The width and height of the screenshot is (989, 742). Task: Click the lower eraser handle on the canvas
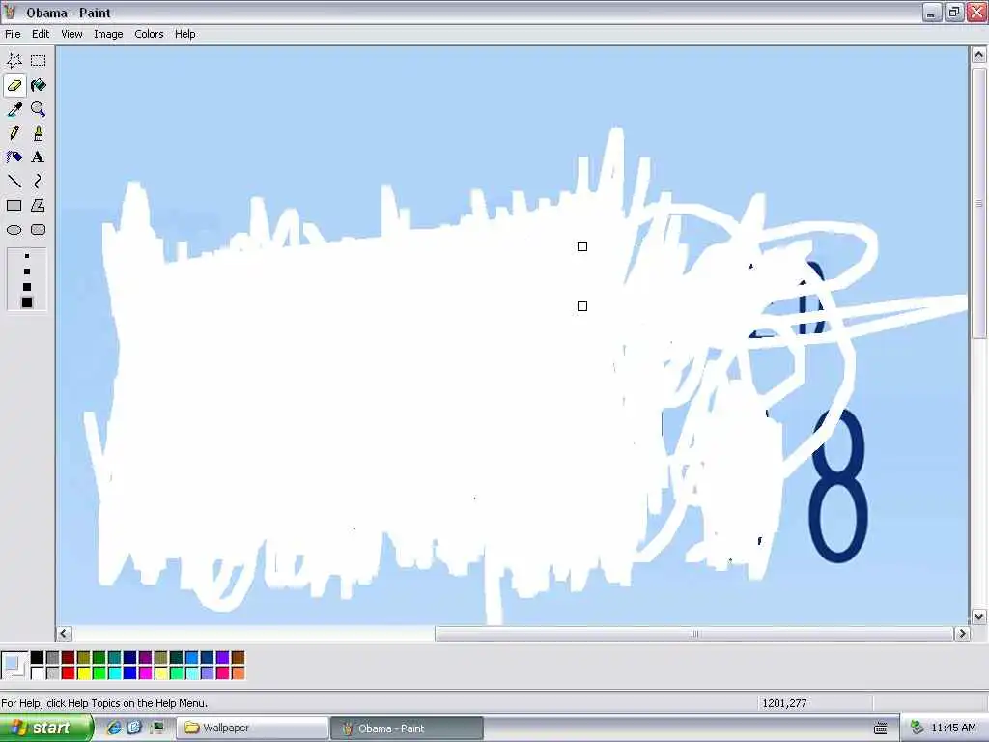point(582,306)
